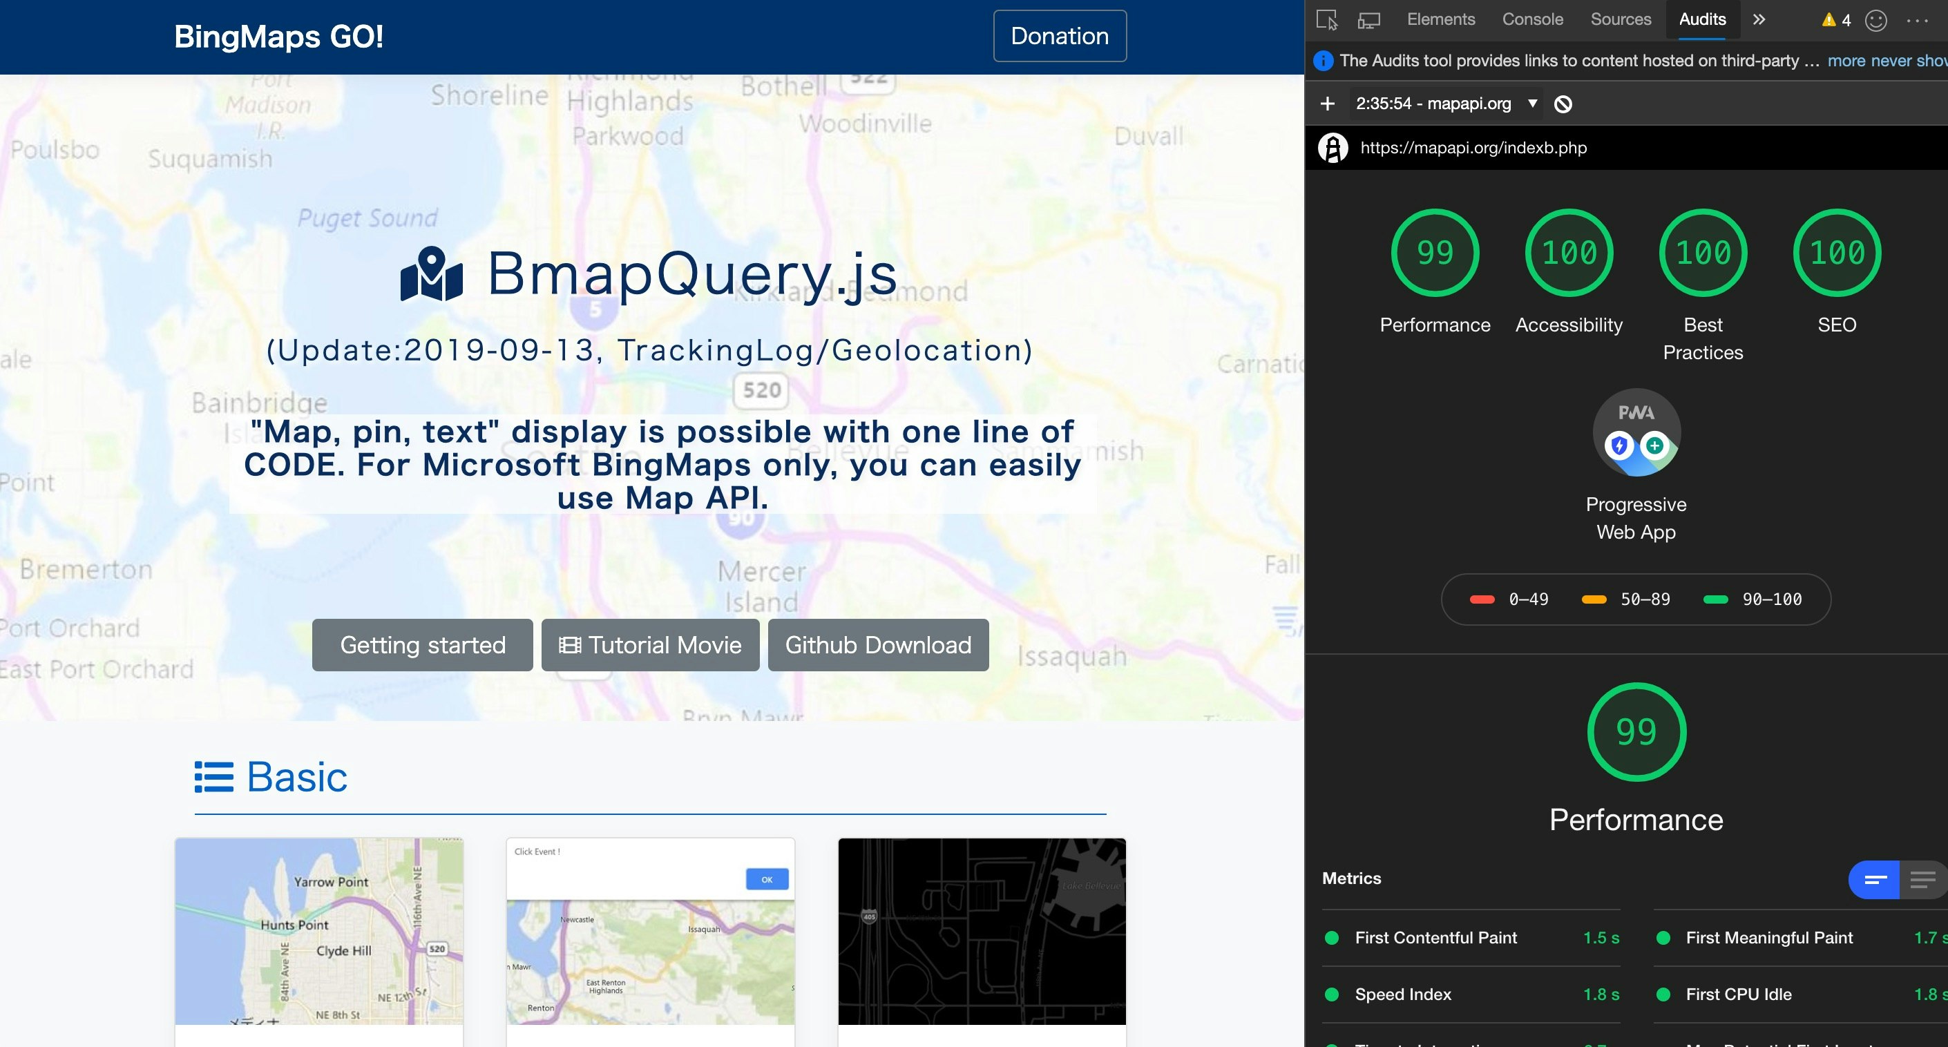Toggle the compact metrics view button

1875,879
